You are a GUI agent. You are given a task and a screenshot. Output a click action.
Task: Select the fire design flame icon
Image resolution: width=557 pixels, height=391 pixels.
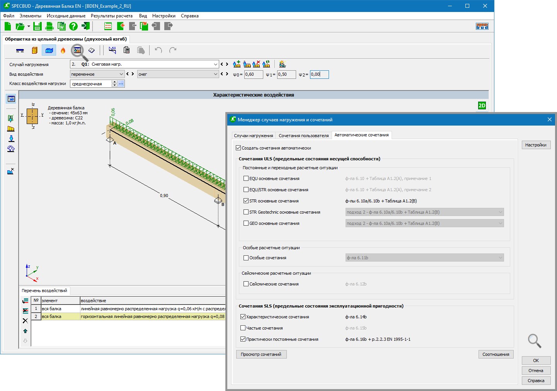tap(63, 50)
